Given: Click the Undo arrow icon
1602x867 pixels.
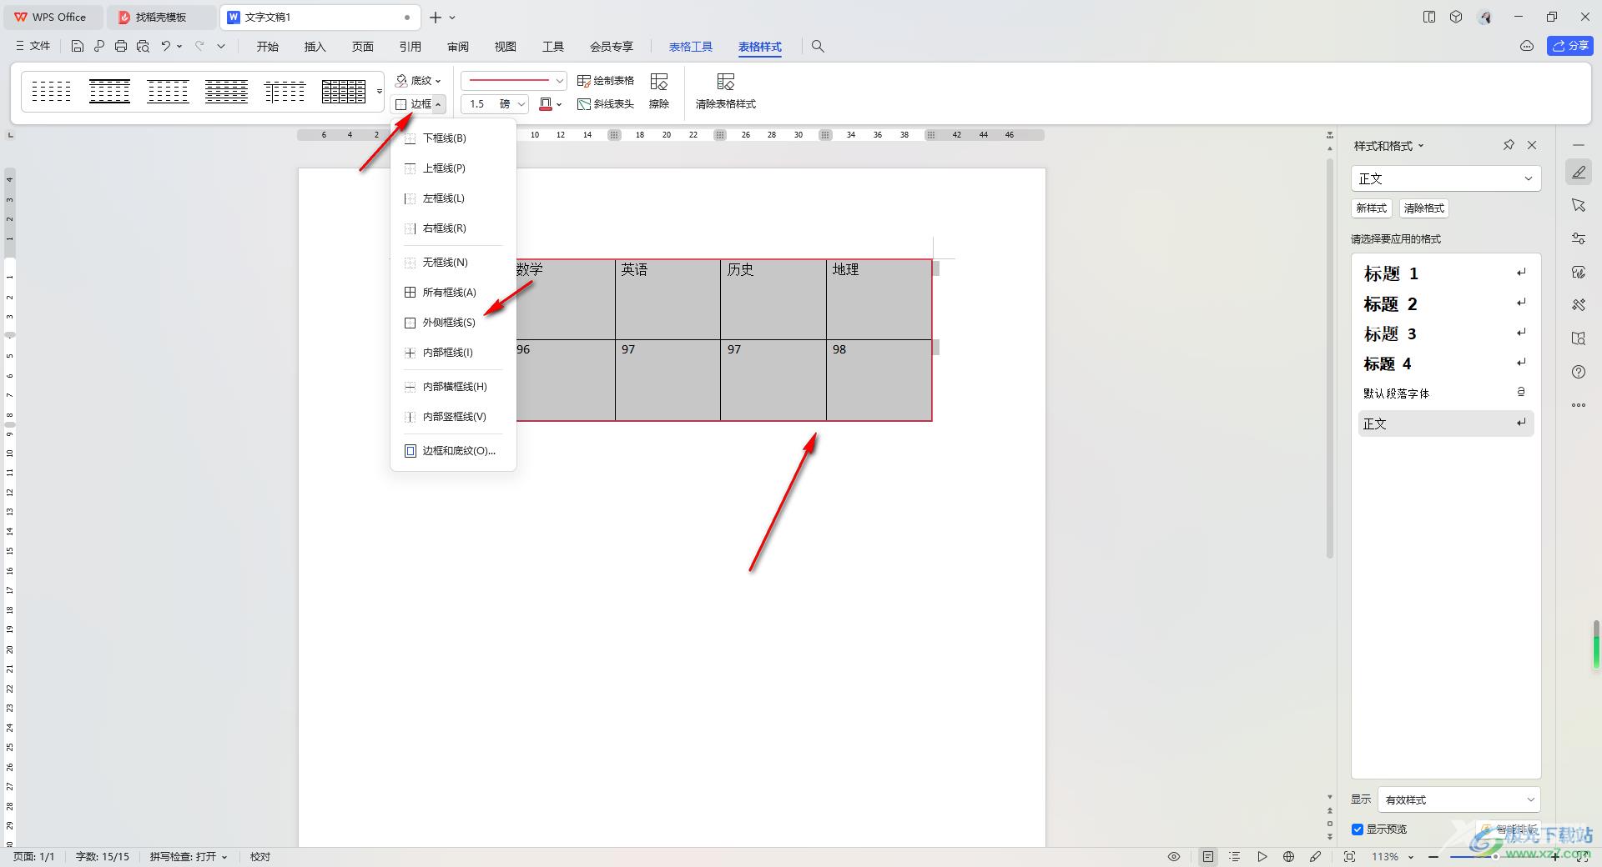Looking at the screenshot, I should coord(166,47).
